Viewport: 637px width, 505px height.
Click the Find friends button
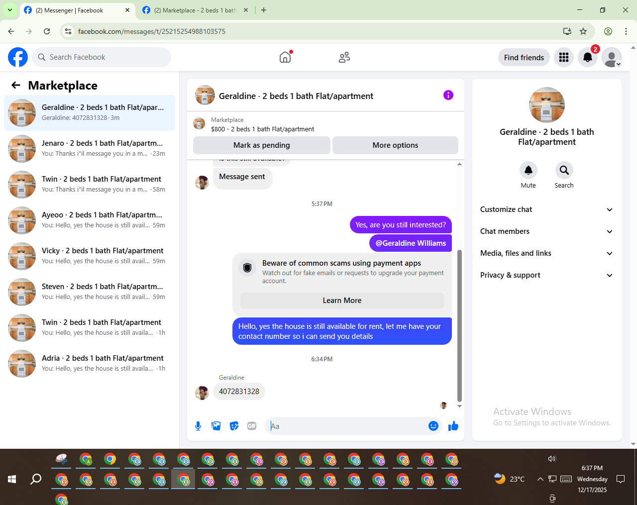[524, 57]
